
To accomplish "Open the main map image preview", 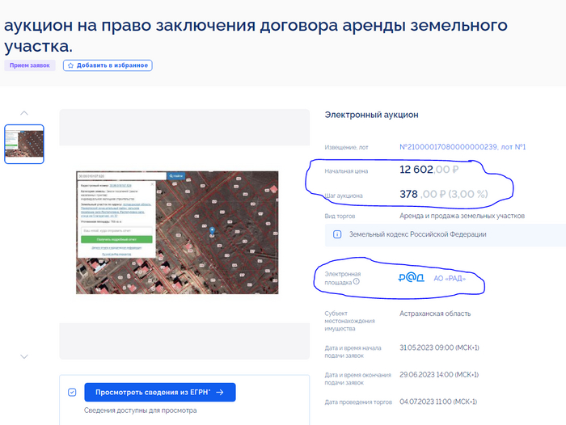I will point(176,233).
